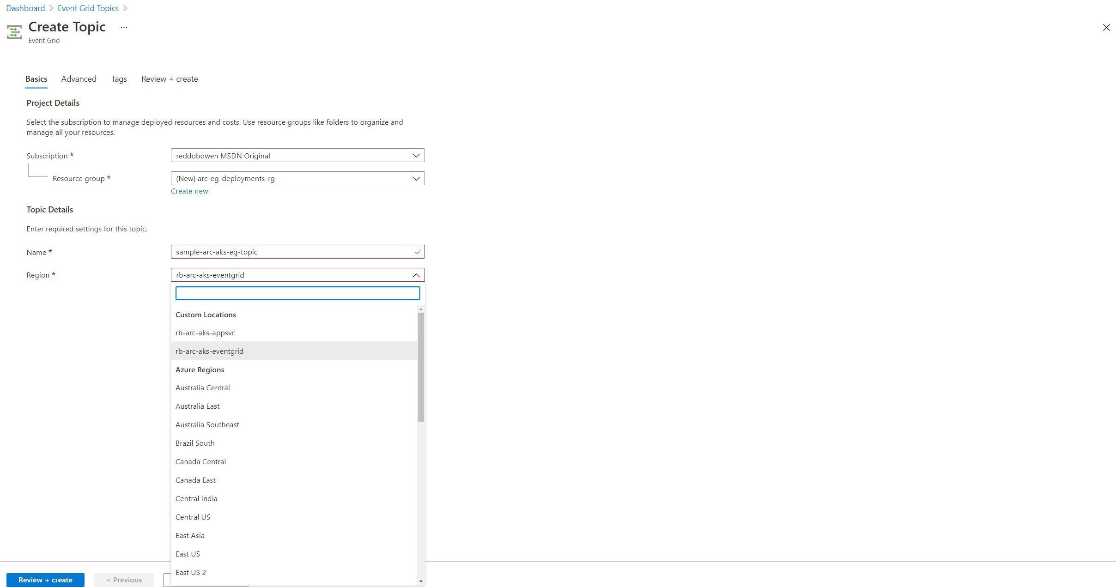Click the Create new resource group link
The image size is (1116, 587).
click(x=189, y=190)
